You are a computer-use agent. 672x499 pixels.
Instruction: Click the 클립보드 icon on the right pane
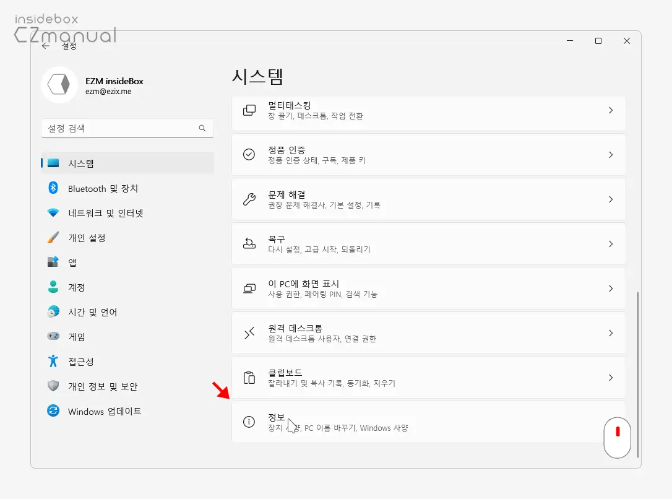(249, 377)
